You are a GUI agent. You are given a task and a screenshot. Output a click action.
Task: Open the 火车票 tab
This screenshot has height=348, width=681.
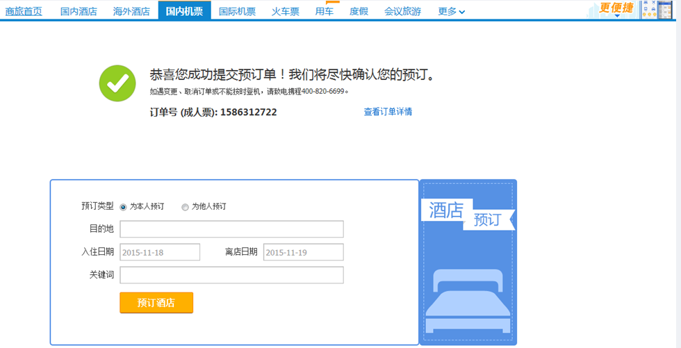(x=286, y=12)
